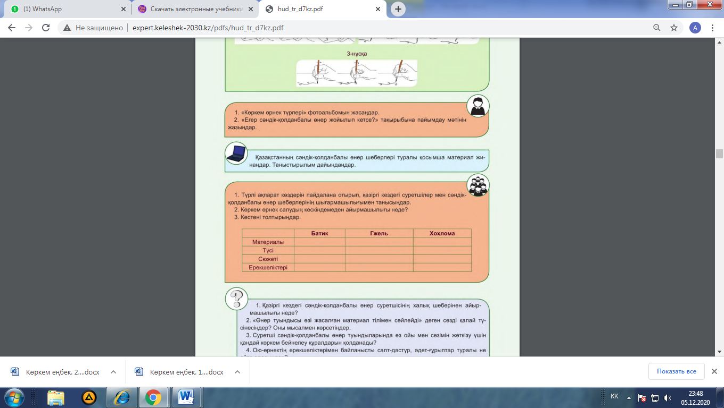Reload the current PDF page
The height and width of the screenshot is (408, 724).
(x=46, y=28)
